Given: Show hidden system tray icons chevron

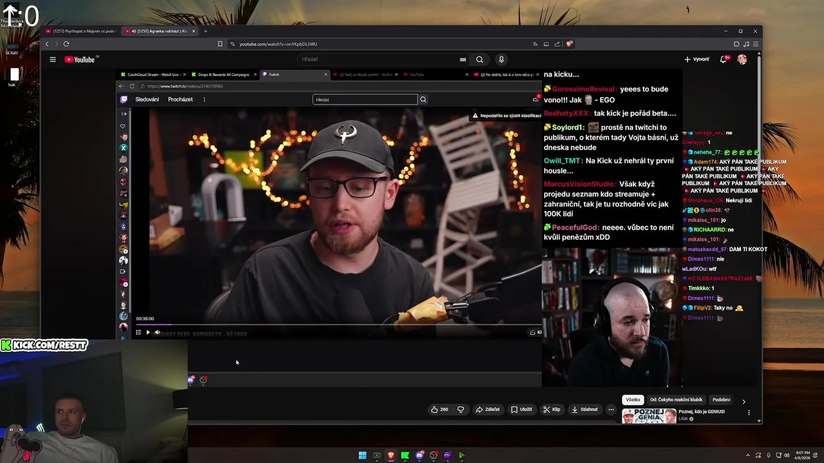Looking at the screenshot, I should (747, 455).
